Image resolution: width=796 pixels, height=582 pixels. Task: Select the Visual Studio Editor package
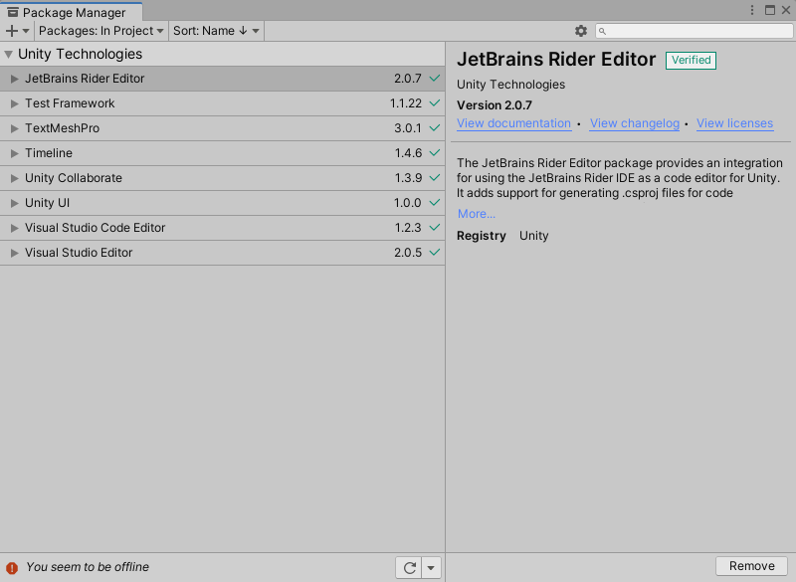point(222,253)
